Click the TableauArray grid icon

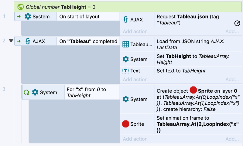coord(126,44)
